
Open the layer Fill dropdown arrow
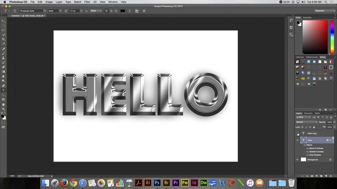point(334,127)
